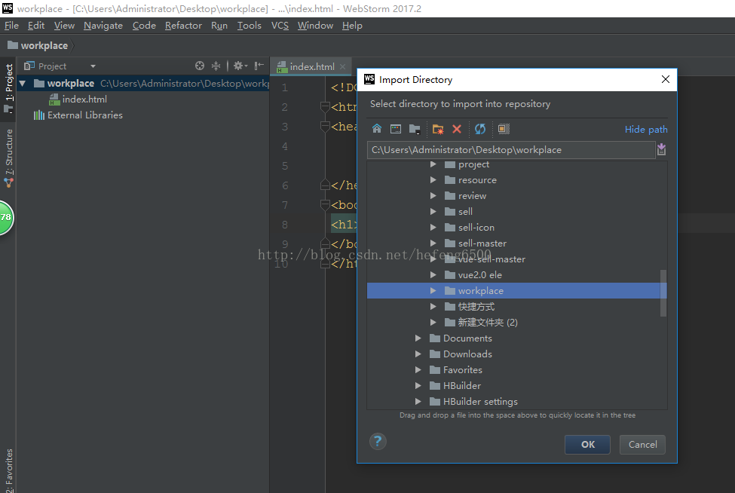Viewport: 735px width, 493px height.
Task: Open the Help menu
Action: coord(352,26)
